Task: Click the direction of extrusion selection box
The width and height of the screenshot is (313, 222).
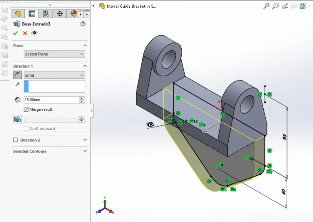Action: (55, 86)
